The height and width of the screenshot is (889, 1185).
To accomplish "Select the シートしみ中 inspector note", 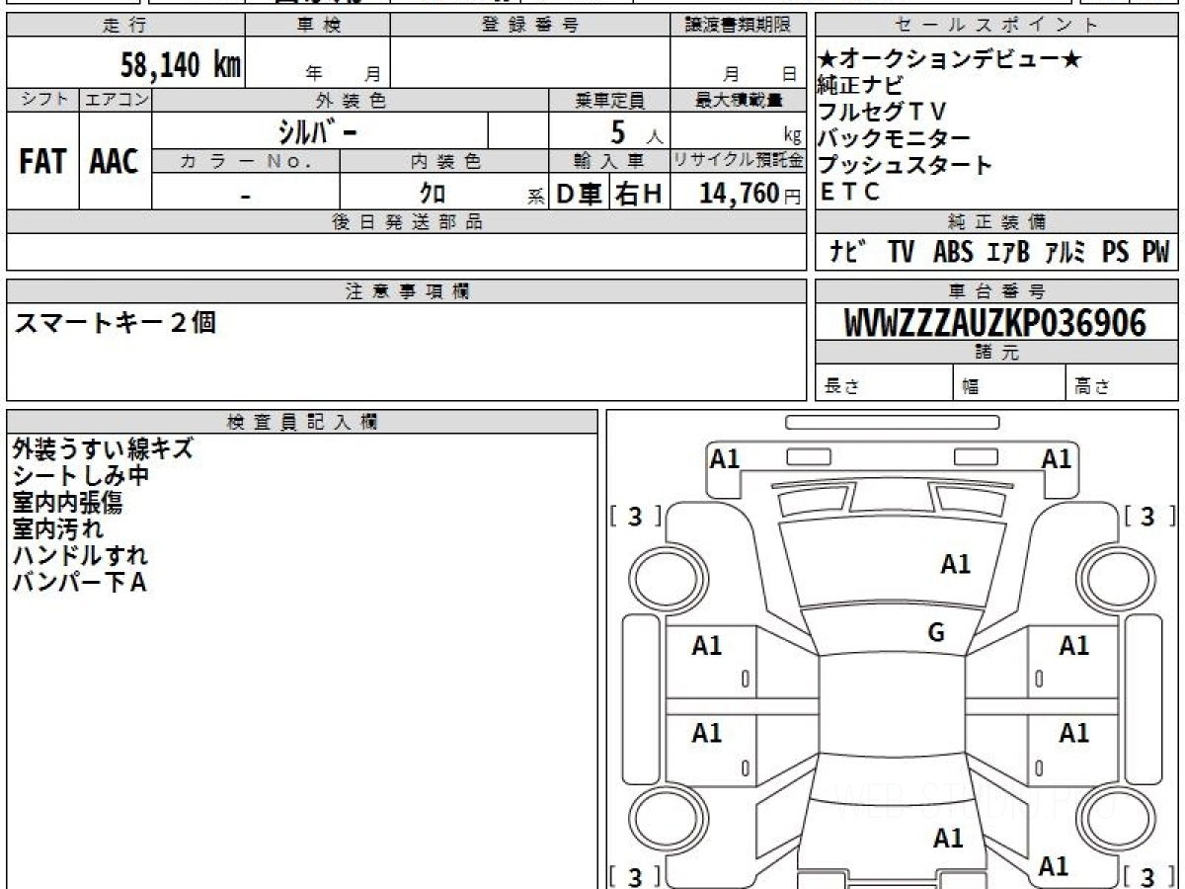I will (81, 475).
